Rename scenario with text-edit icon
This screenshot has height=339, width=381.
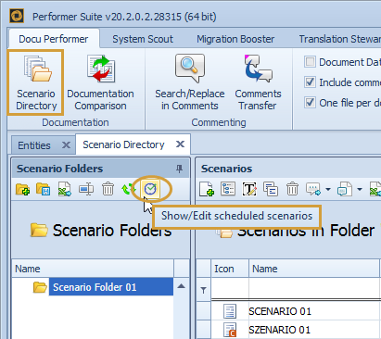[249, 189]
